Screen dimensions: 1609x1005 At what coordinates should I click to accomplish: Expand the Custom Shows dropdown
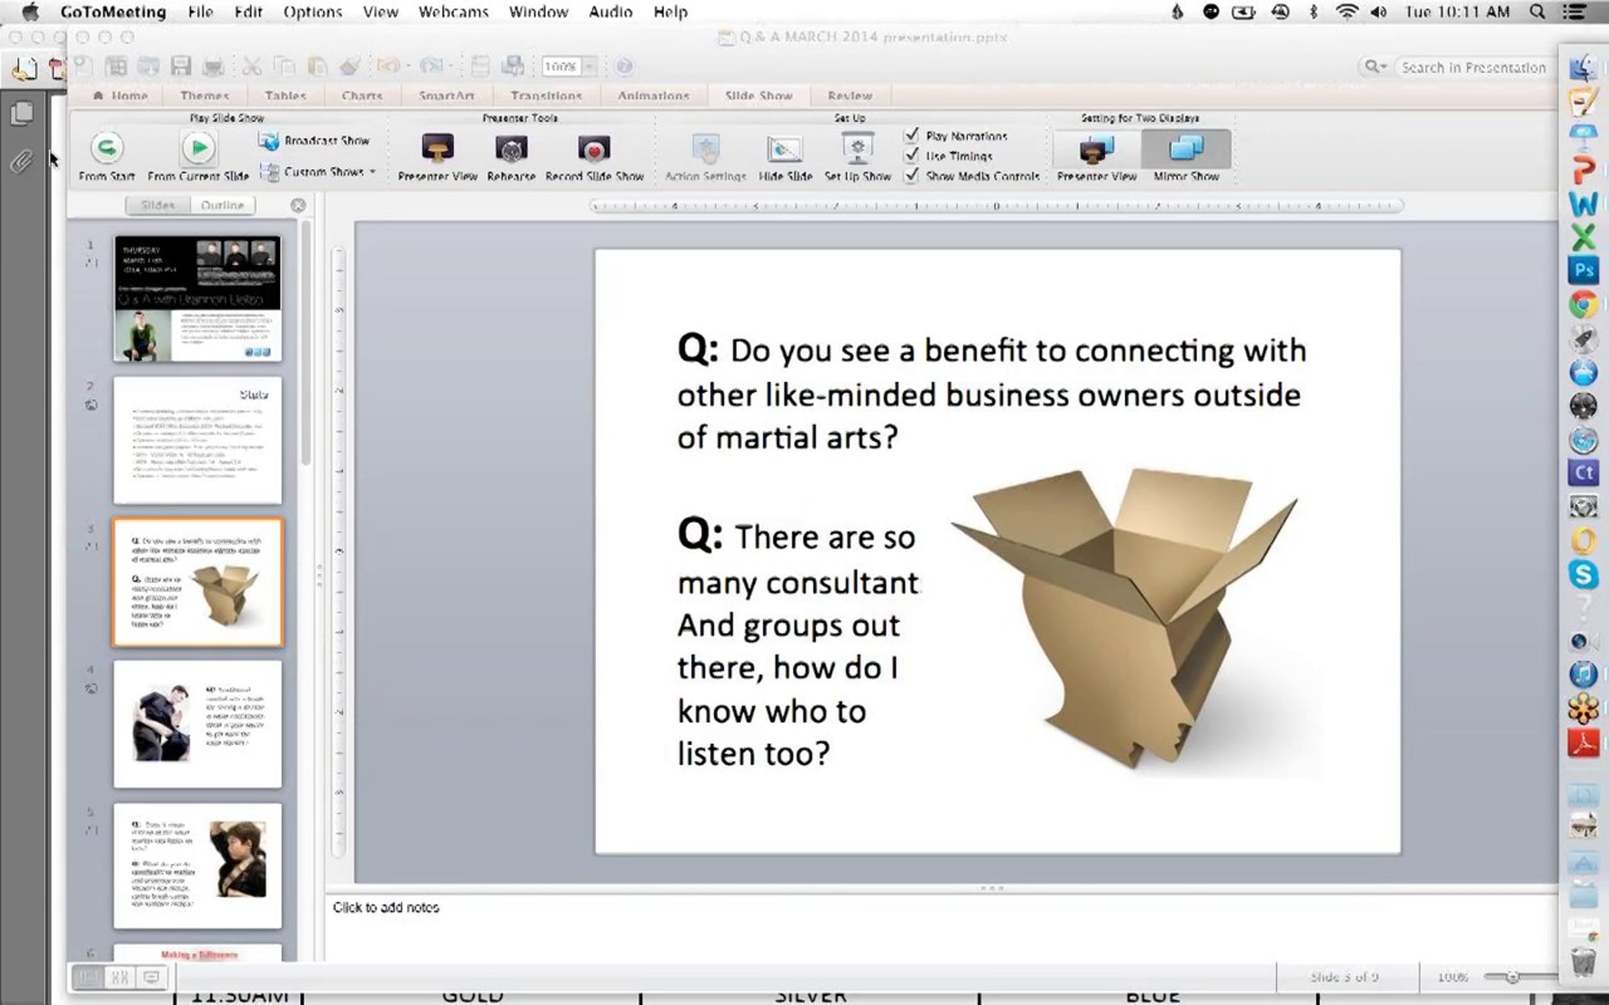(x=372, y=172)
